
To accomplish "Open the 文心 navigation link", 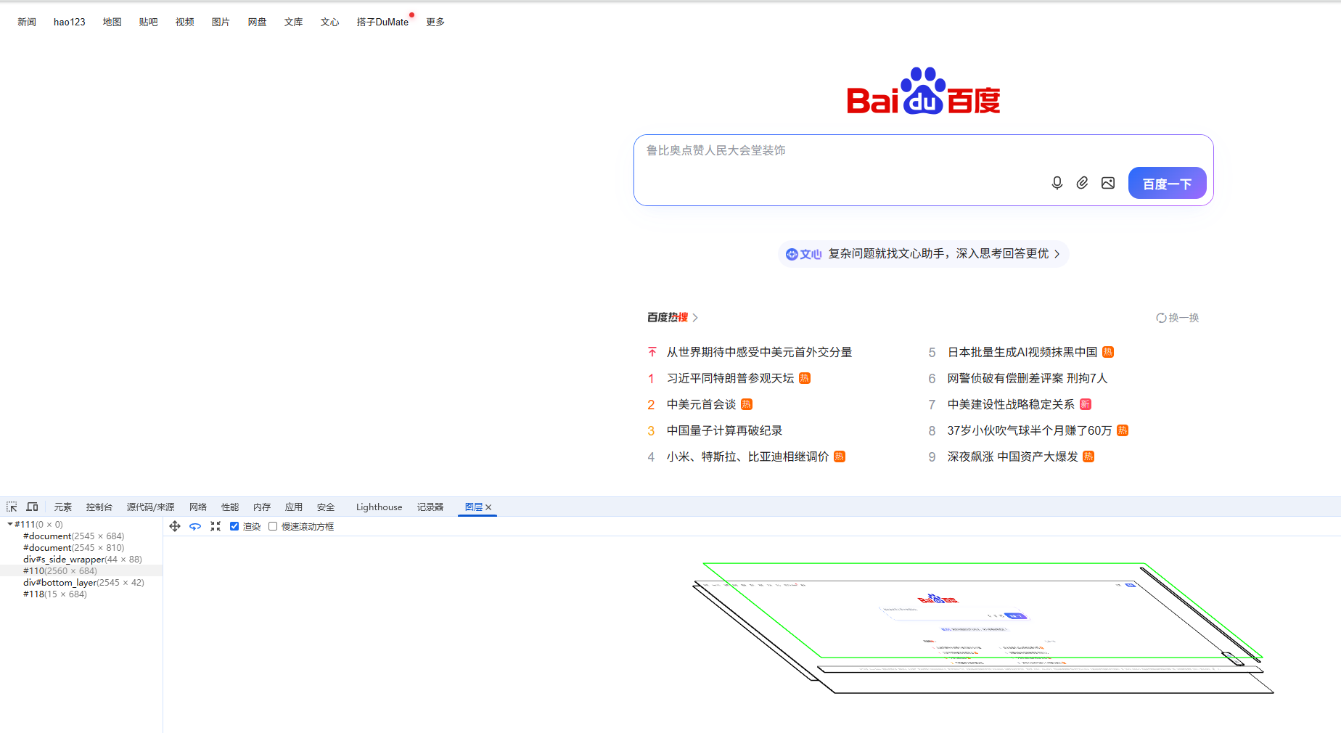I will tap(330, 22).
